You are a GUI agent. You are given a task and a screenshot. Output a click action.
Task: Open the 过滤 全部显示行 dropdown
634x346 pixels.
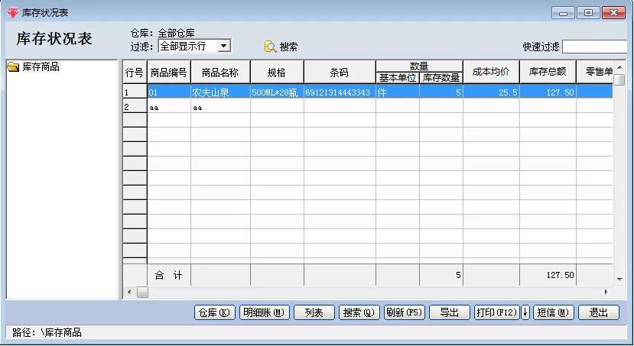[223, 46]
